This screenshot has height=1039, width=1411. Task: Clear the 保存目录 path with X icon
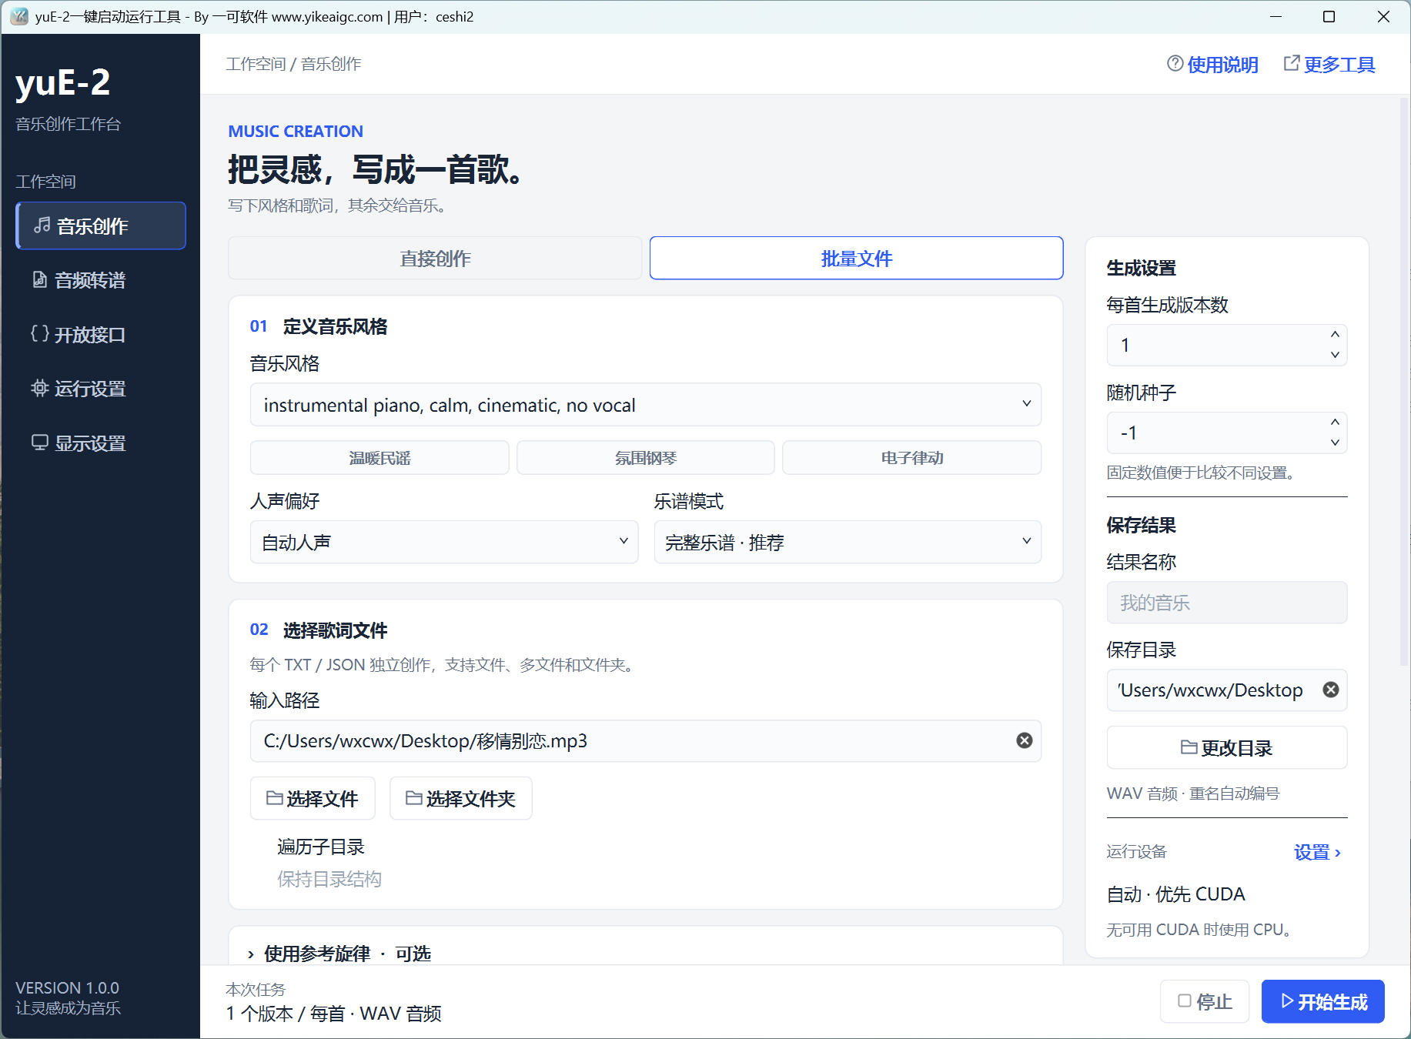pyautogui.click(x=1330, y=690)
